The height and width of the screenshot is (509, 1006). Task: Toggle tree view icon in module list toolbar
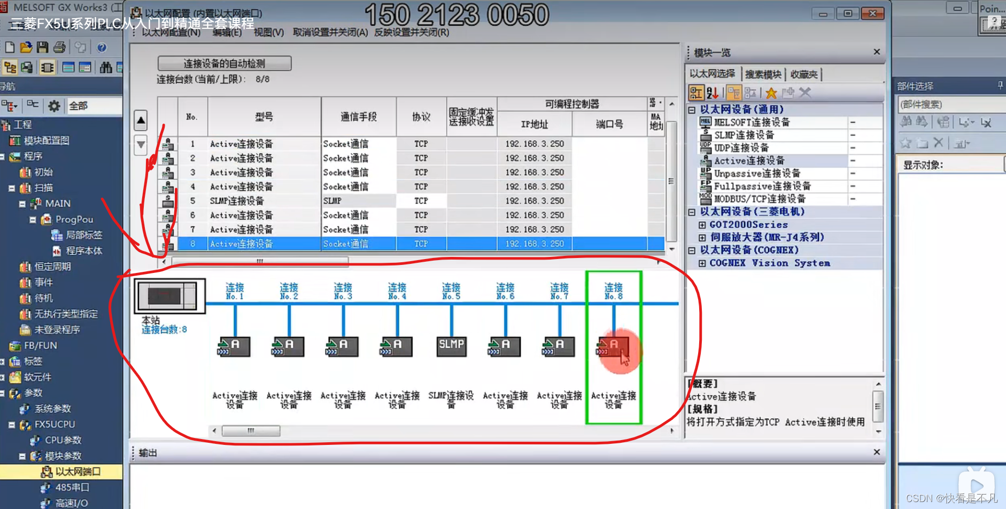coord(734,93)
